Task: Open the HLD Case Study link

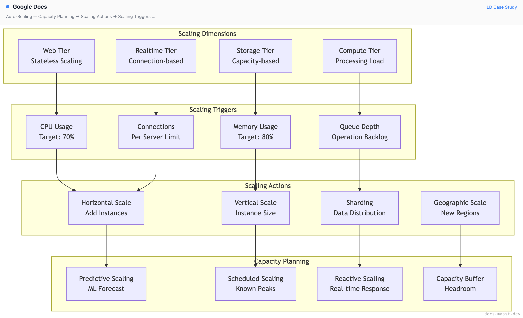Action: tap(500, 7)
